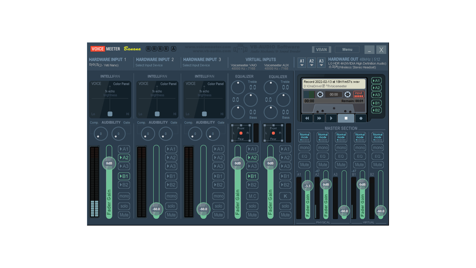
Task: Open Hardware Input 1 device selection
Action: (x=104, y=65)
